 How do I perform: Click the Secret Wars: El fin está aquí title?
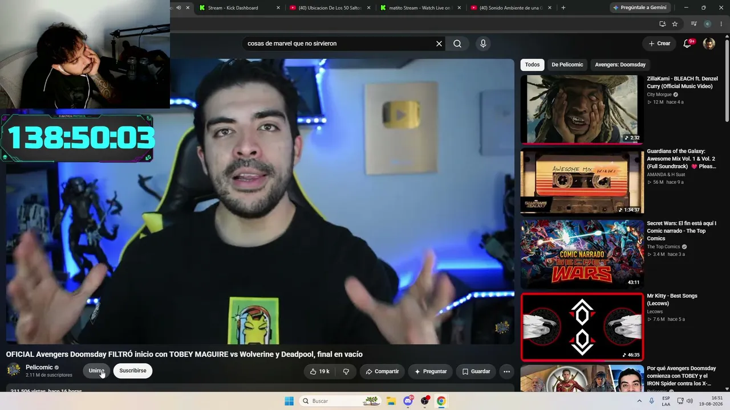coord(682,231)
